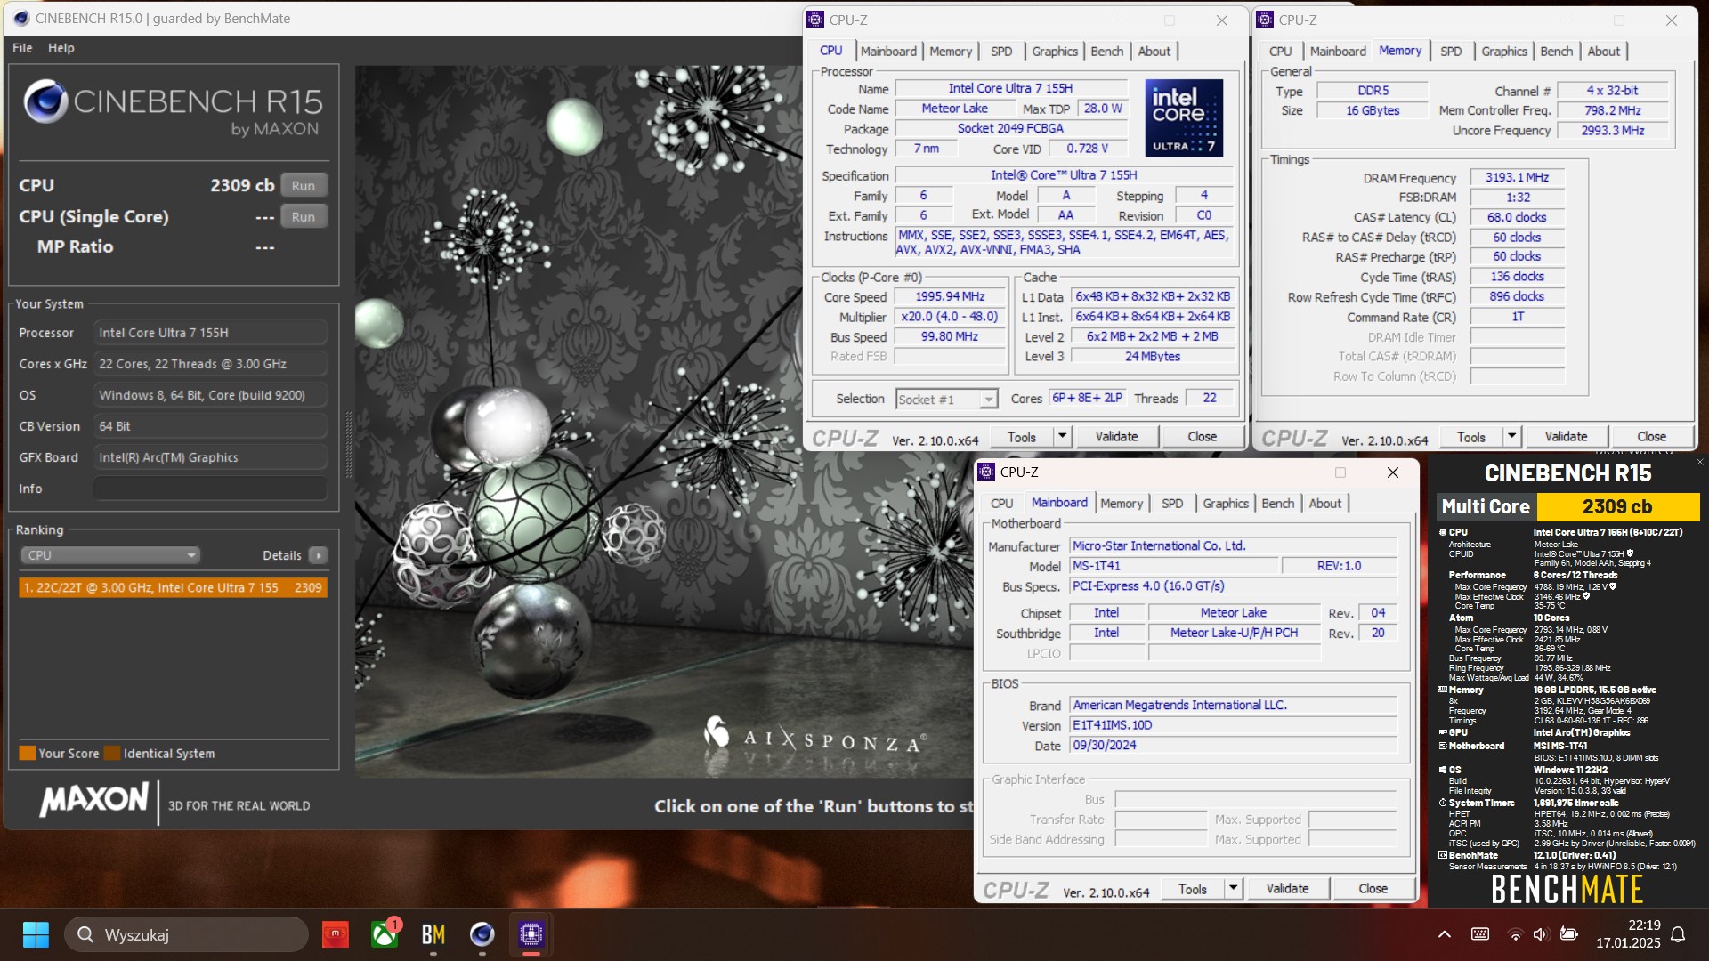Open the File menu in Cinebench

[x=22, y=48]
